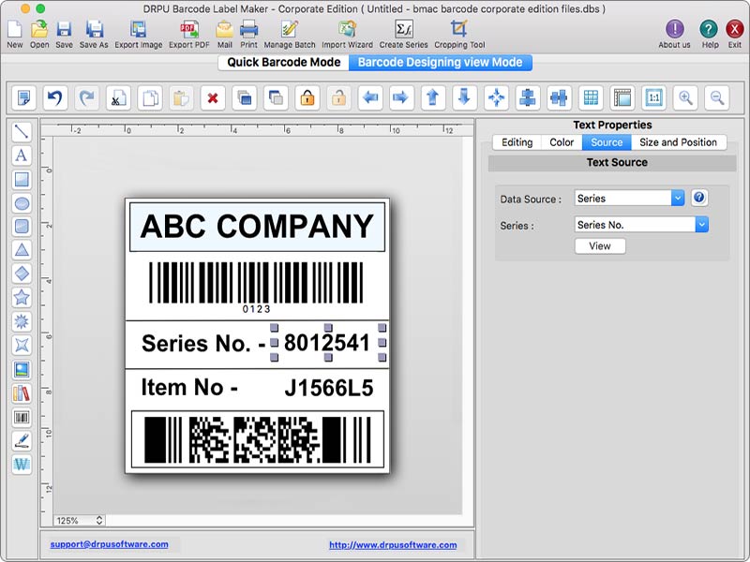Select the Barcode tool in sidebar
Image resolution: width=750 pixels, height=562 pixels.
coord(22,417)
